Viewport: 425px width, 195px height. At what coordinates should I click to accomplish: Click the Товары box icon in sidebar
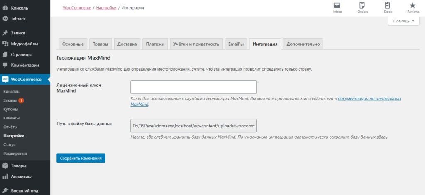tap(5, 166)
